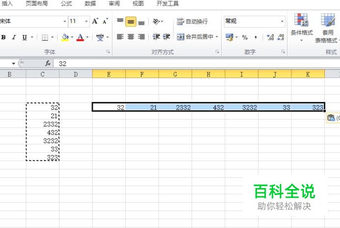Select column E header
Image resolution: width=340 pixels, height=228 pixels.
(x=109, y=74)
